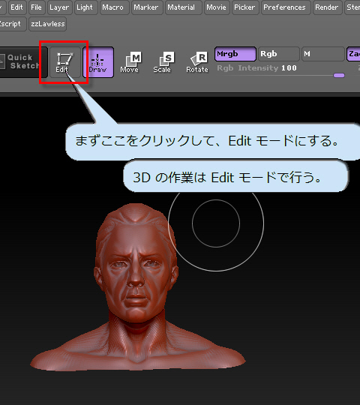Open the Marker menu
Viewport: 360px width, 405px height.
(146, 7)
